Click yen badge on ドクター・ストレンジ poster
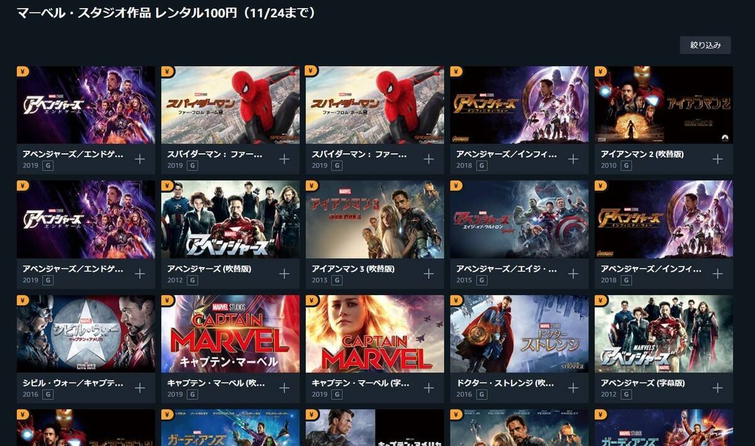755x446 pixels. click(457, 300)
